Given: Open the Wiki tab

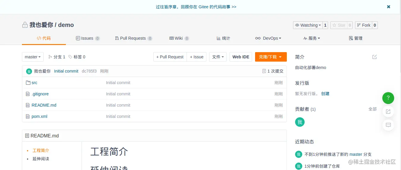Looking at the screenshot, I should [179, 38].
